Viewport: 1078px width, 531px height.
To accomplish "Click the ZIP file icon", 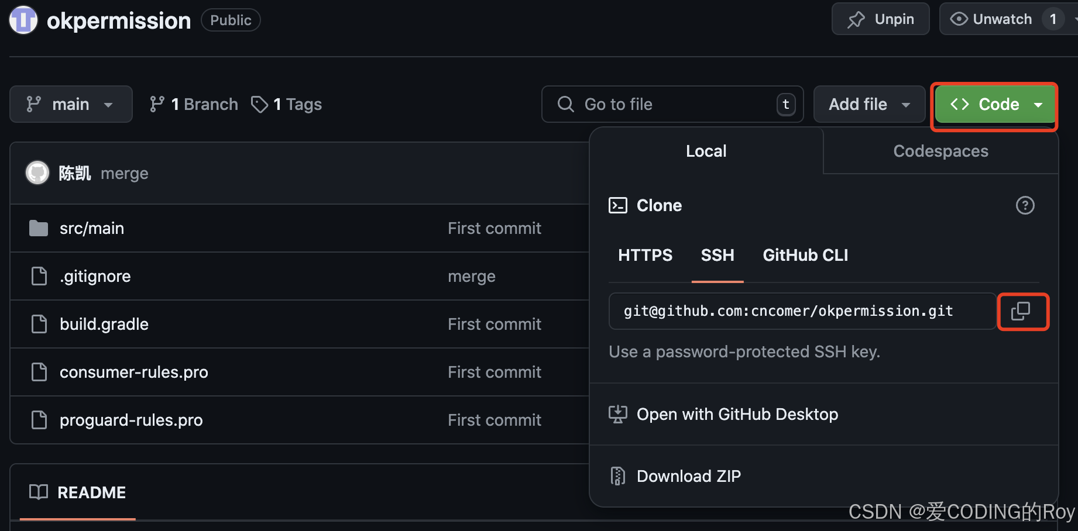I will 618,476.
